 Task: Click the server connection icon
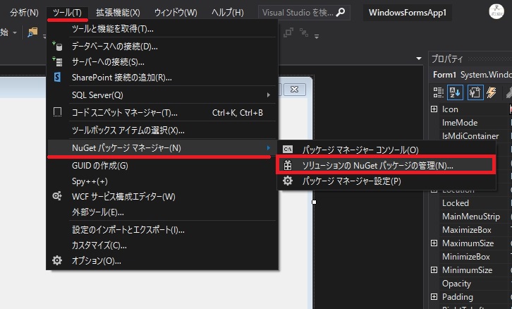pos(57,61)
